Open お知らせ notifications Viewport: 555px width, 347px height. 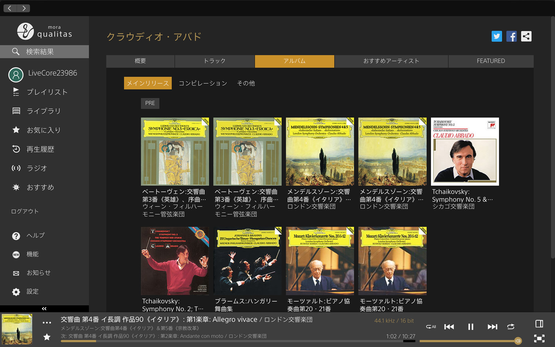[x=31, y=273]
